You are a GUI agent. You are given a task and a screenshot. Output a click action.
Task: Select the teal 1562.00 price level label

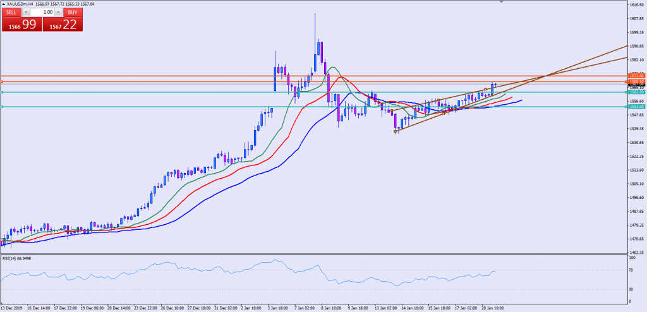[636, 92]
